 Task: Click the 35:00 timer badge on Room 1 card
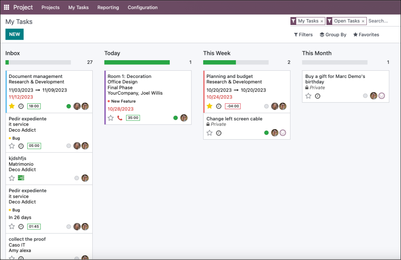(x=133, y=118)
